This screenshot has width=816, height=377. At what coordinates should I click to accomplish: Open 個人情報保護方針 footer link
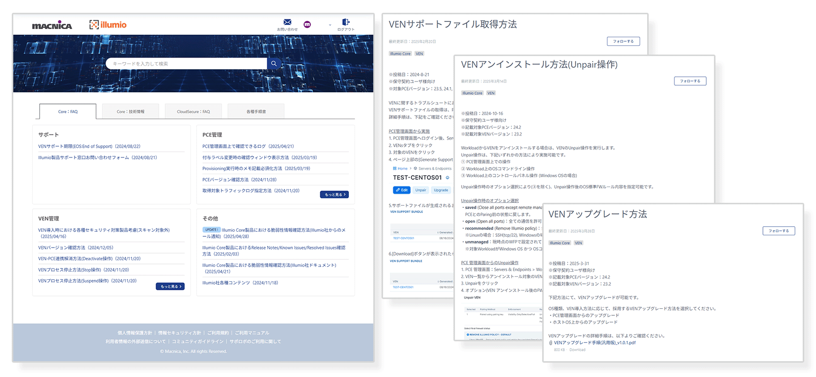[135, 333]
